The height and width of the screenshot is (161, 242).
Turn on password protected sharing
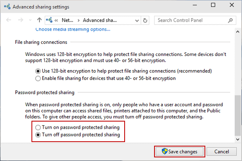(x=38, y=127)
